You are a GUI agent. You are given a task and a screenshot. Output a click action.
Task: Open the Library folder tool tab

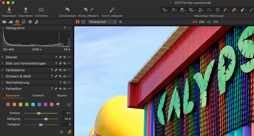4,22
